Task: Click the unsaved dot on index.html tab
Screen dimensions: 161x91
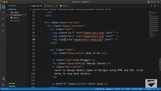Action: (41, 6)
